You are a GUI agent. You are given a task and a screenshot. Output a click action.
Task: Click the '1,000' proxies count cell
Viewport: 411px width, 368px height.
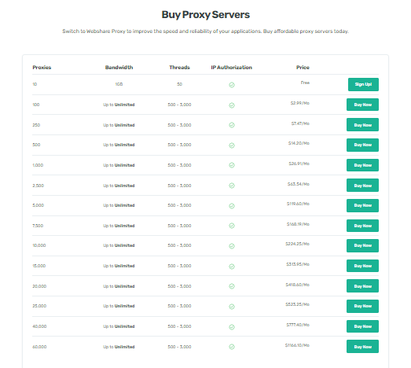38,165
